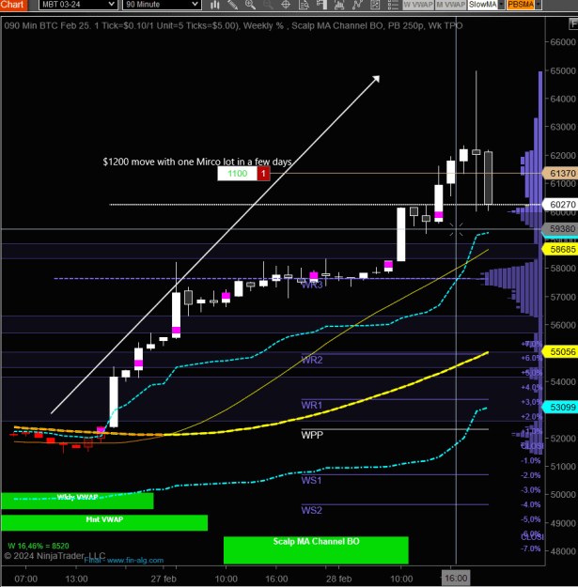The height and width of the screenshot is (587, 578).
Task: Click the gray 59380 price marker
Action: [x=560, y=229]
